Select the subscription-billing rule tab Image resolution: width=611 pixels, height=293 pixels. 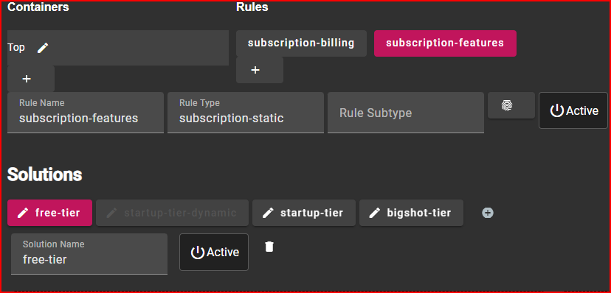point(301,43)
